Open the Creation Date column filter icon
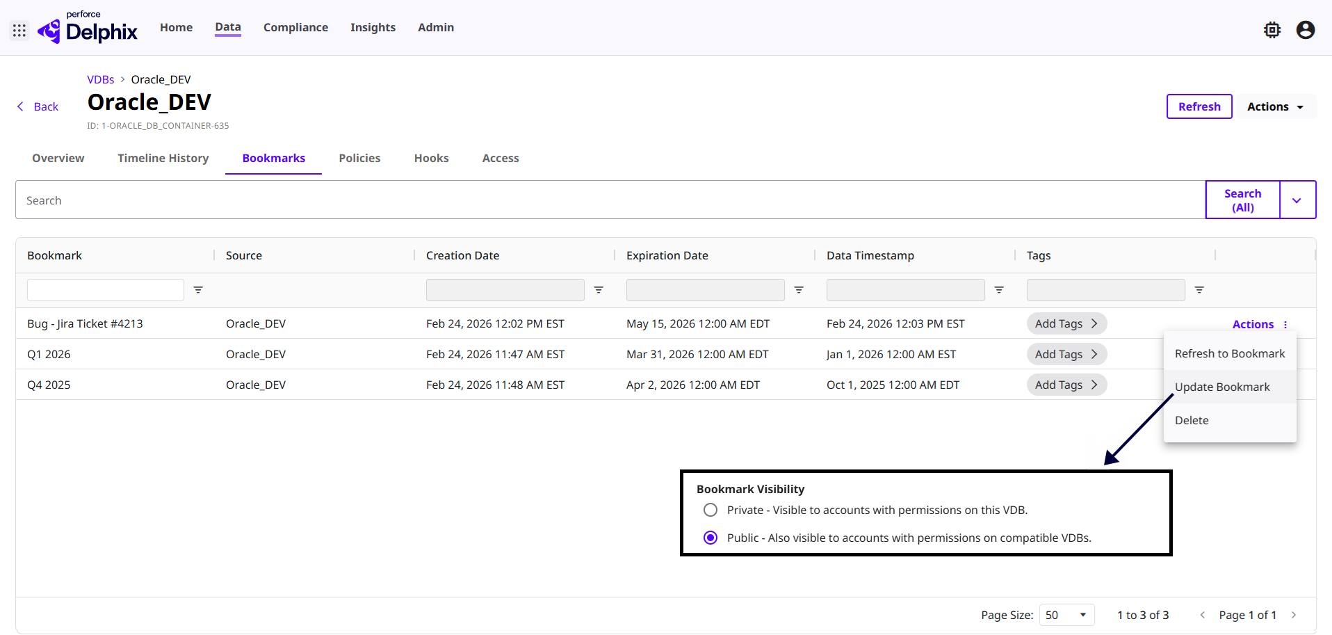 [599, 290]
